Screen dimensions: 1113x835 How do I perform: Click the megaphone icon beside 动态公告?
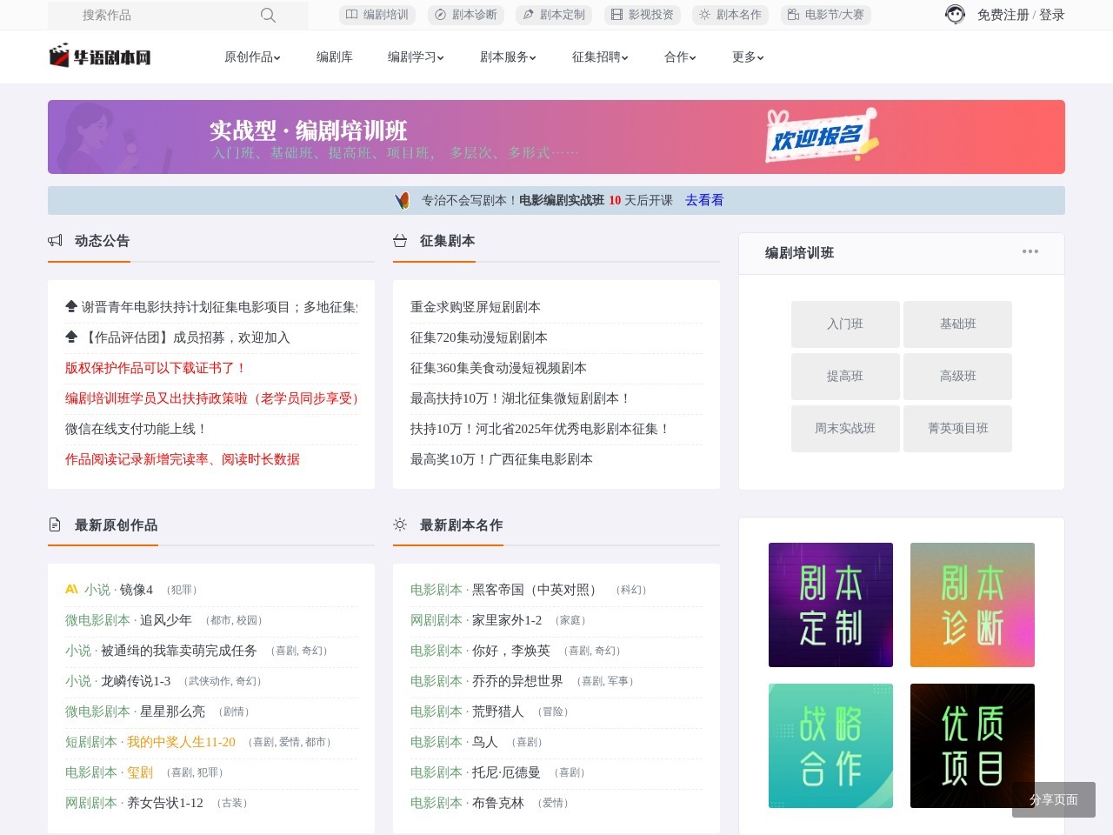pos(56,241)
